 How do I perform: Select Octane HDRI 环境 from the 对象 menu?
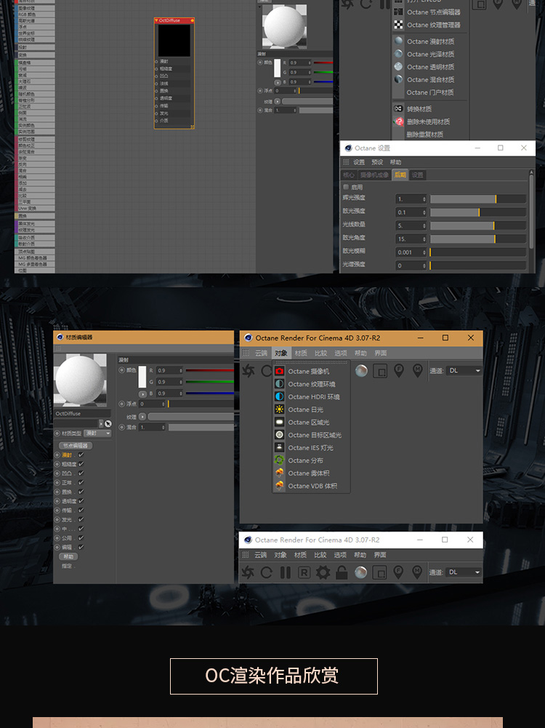click(x=311, y=397)
